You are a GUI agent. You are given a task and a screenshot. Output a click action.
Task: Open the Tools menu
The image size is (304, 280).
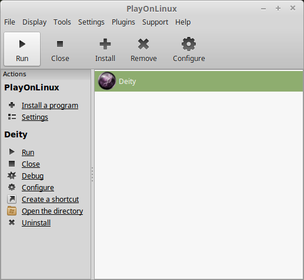[x=62, y=22]
